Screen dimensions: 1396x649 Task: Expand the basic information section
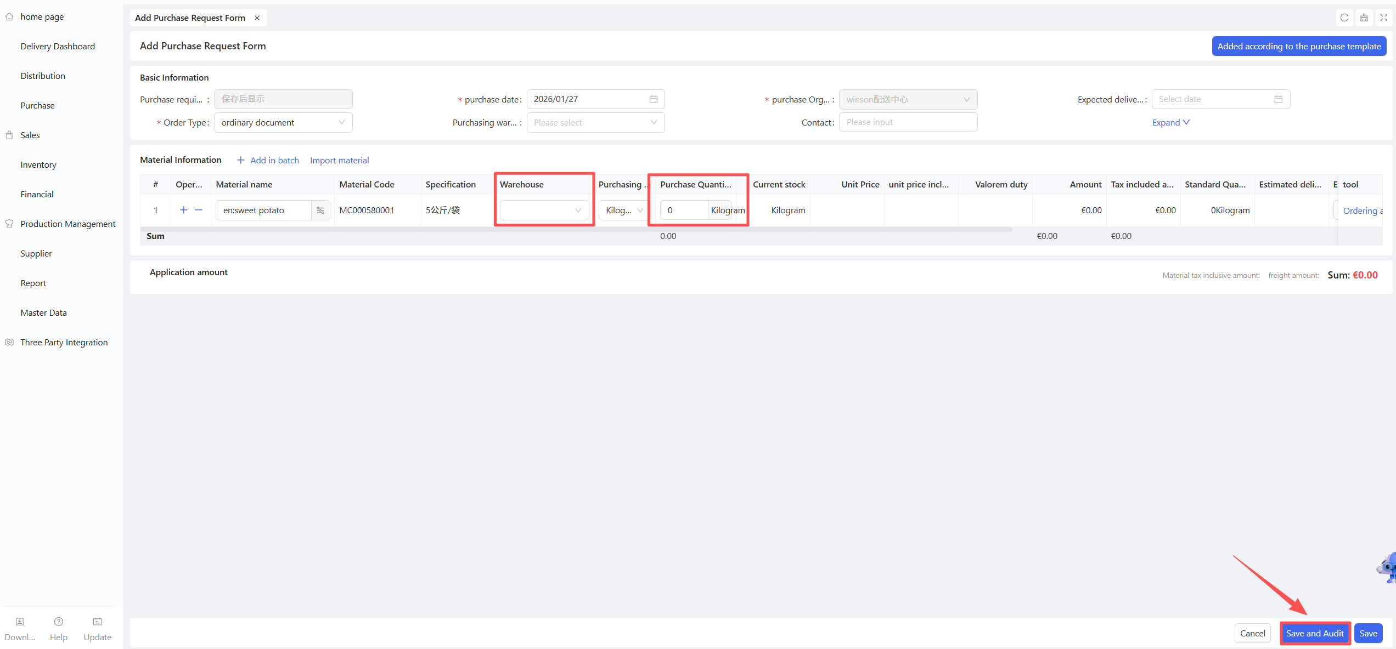coord(1170,122)
